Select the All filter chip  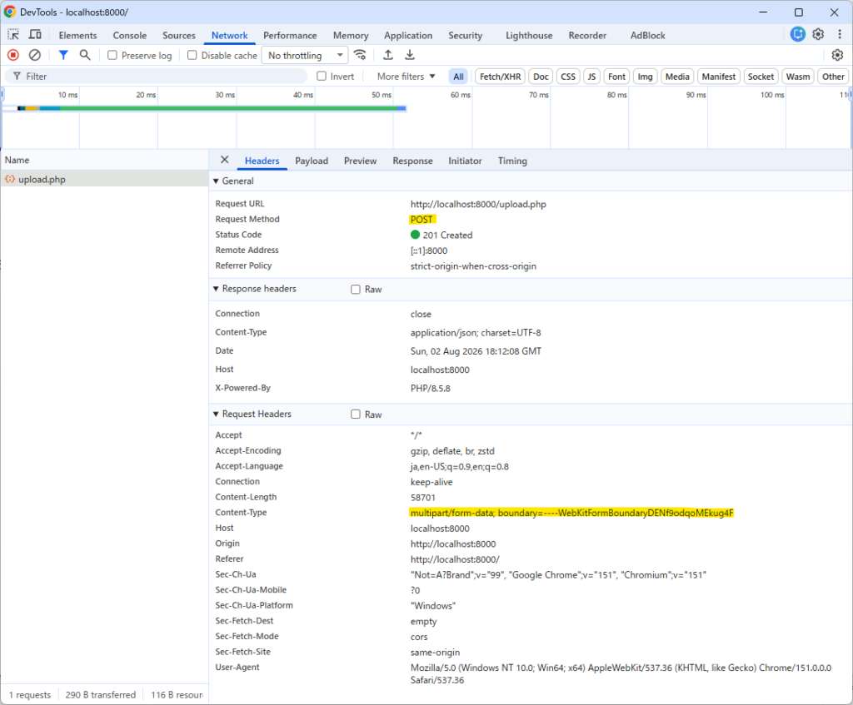coord(459,77)
